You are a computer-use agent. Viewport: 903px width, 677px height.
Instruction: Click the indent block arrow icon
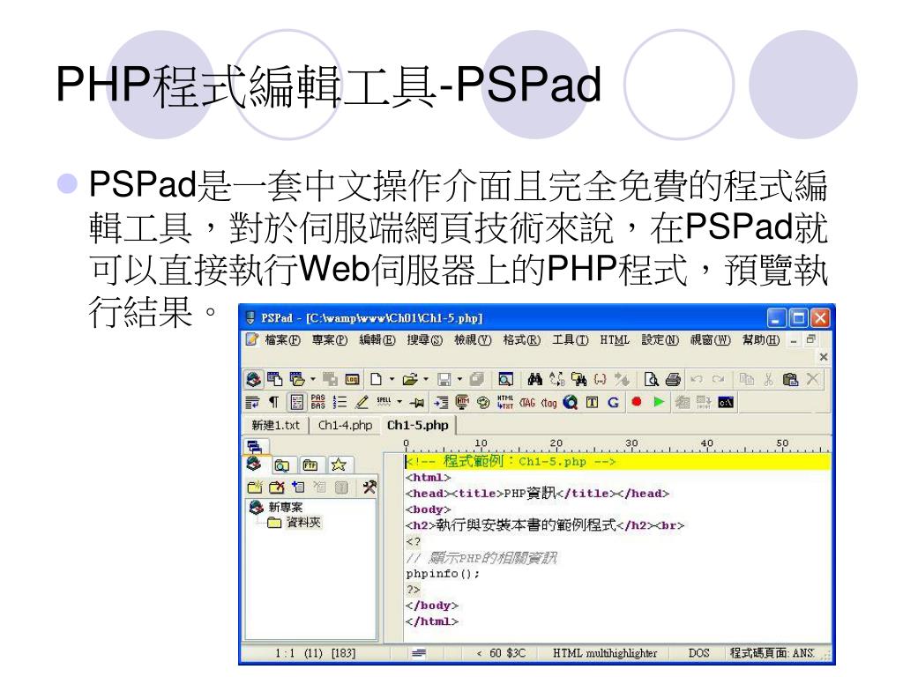coord(441,402)
